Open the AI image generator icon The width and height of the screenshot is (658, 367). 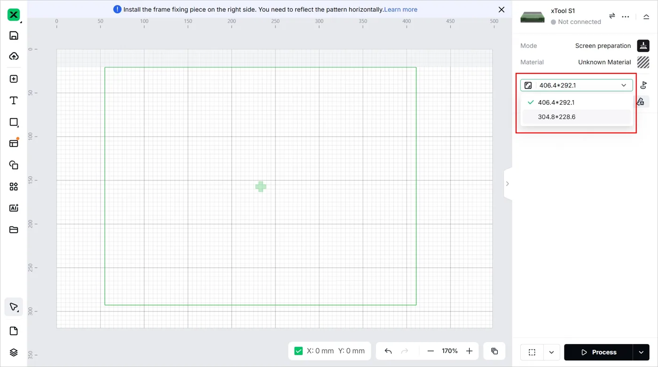[x=14, y=208]
